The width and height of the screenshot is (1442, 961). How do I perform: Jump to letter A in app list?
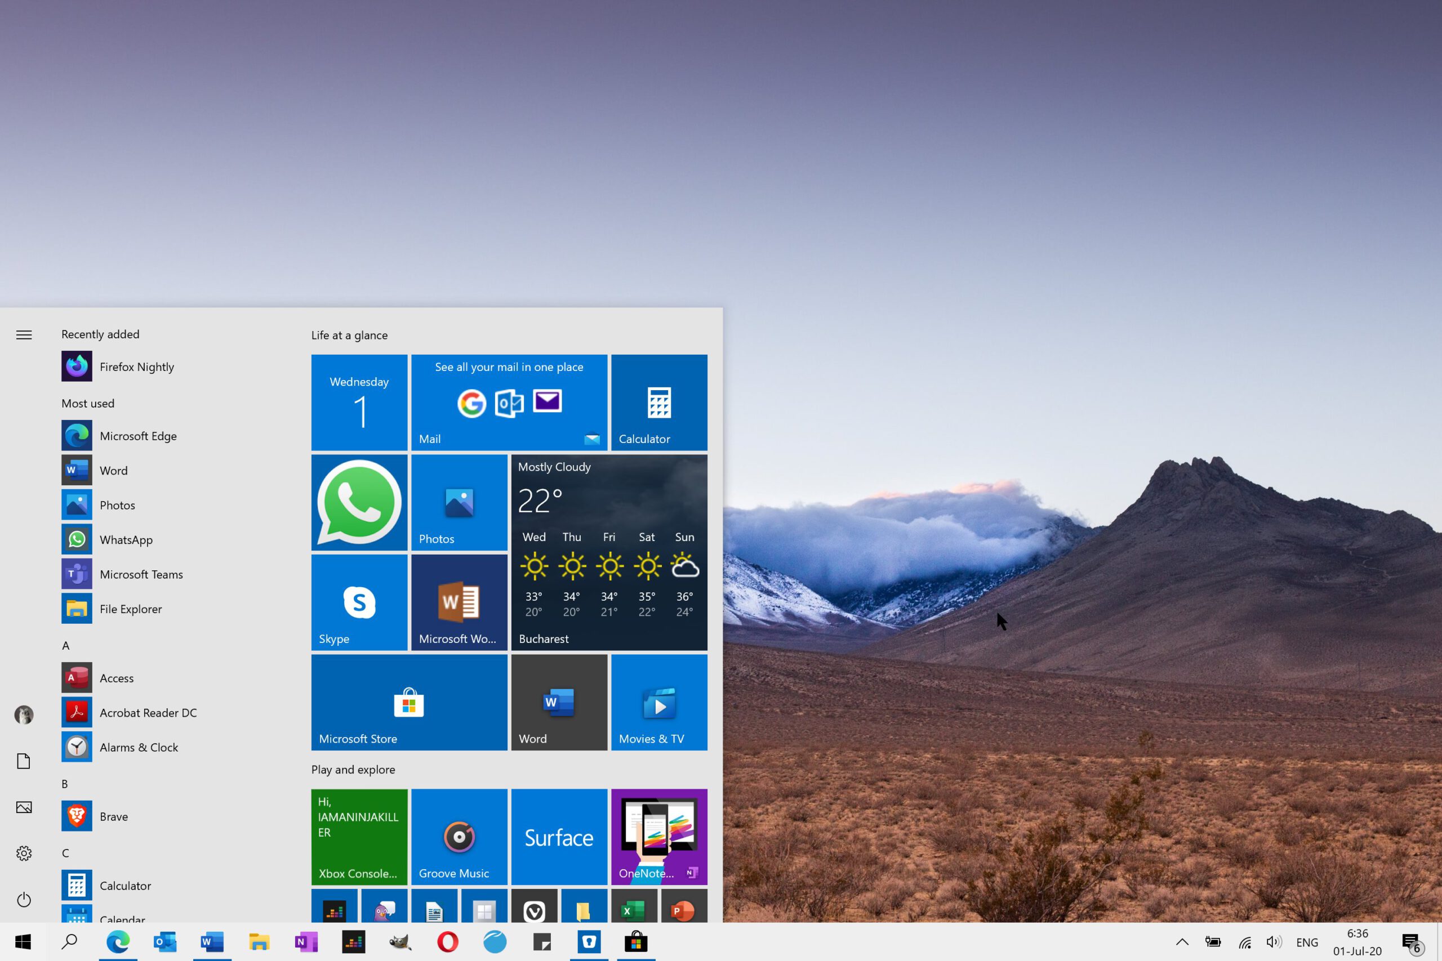point(65,645)
